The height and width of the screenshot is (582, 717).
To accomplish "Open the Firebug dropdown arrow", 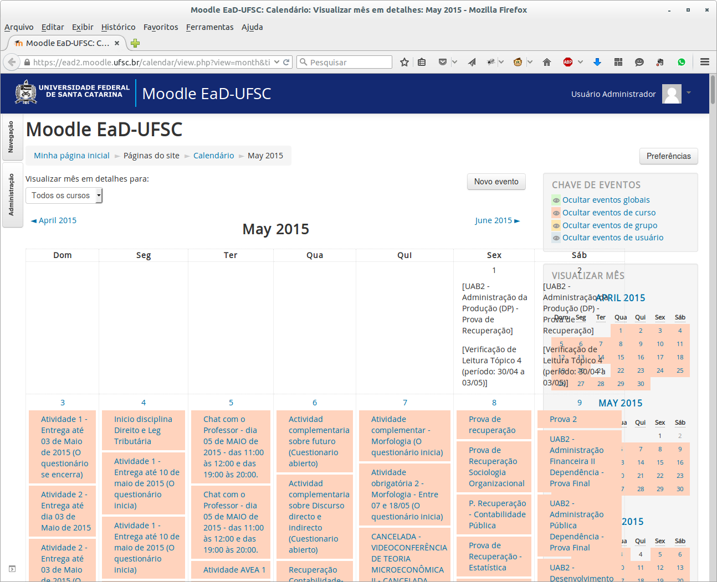I will 501,62.
